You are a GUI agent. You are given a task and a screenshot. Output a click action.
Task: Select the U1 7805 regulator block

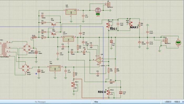coord(55,68)
